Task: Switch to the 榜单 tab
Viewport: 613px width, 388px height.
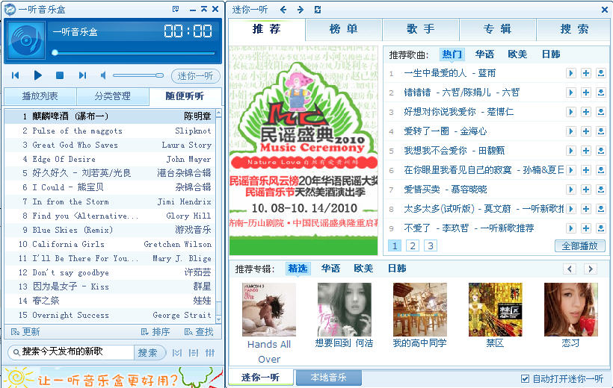Action: [344, 29]
